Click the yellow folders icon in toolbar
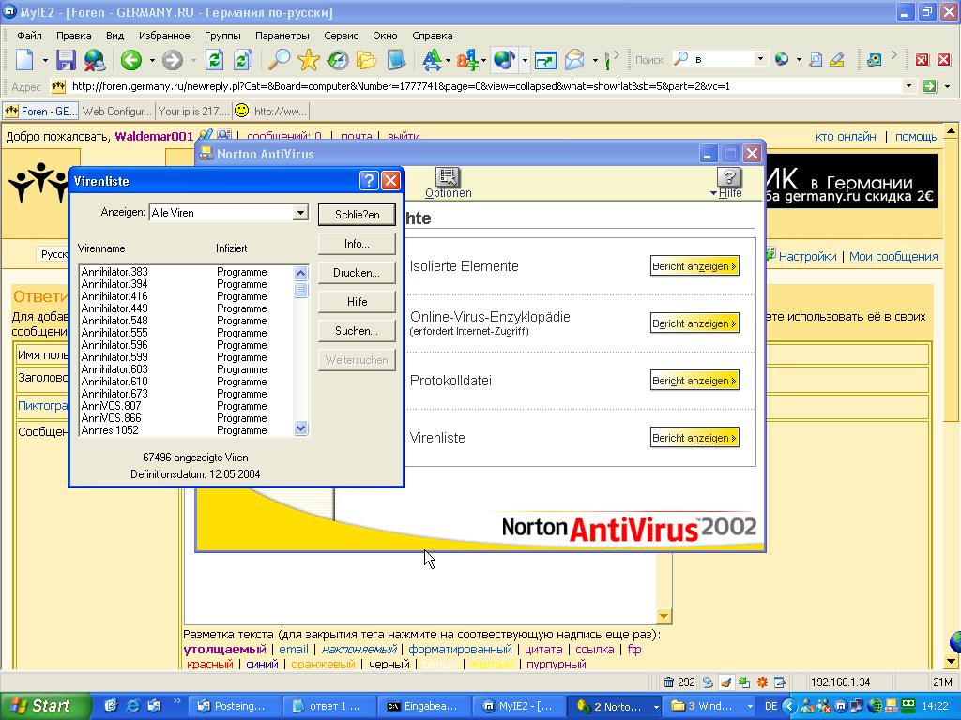Screen dimensions: 961x720 tap(367, 60)
